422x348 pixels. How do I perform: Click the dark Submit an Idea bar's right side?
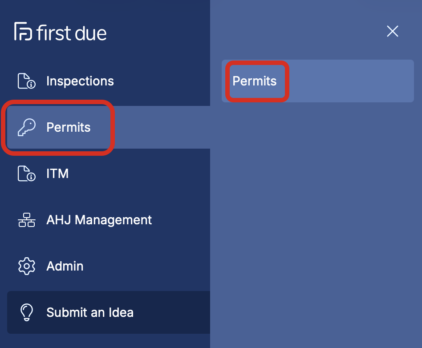(x=175, y=312)
